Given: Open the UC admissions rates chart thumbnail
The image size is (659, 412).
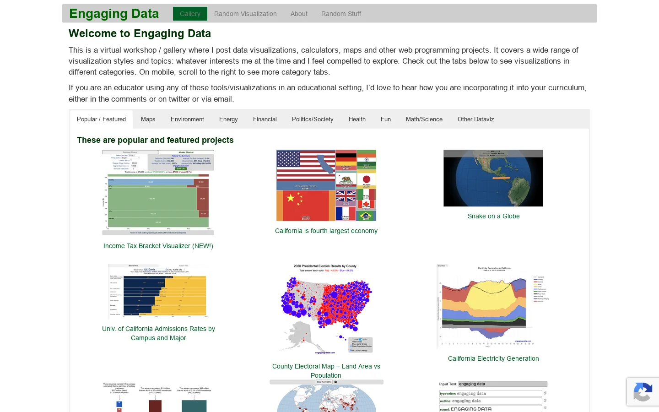Looking at the screenshot, I should [x=158, y=291].
